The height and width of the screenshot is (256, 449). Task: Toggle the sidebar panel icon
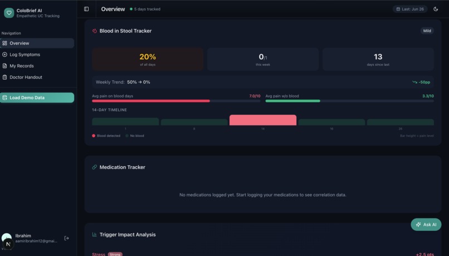click(86, 9)
